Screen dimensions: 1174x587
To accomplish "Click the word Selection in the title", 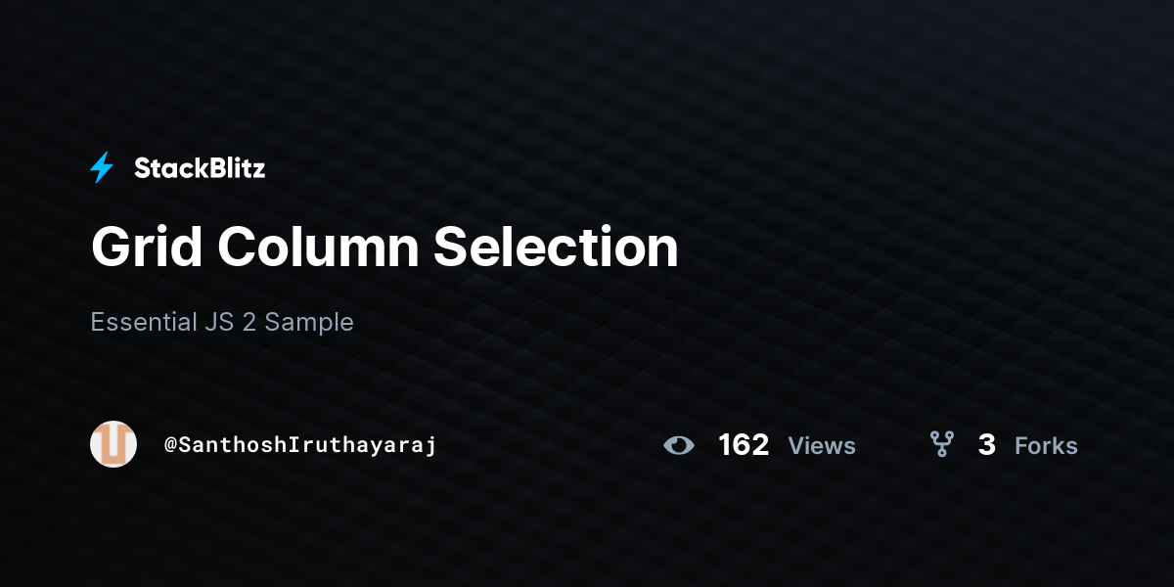I will coord(556,247).
